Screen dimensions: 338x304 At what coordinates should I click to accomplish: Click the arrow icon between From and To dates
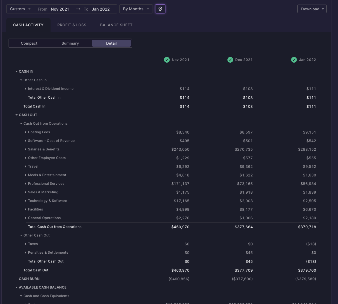78,9
